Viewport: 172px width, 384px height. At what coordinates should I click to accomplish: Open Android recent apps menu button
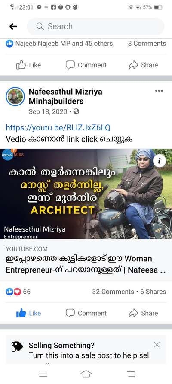click(x=43, y=374)
